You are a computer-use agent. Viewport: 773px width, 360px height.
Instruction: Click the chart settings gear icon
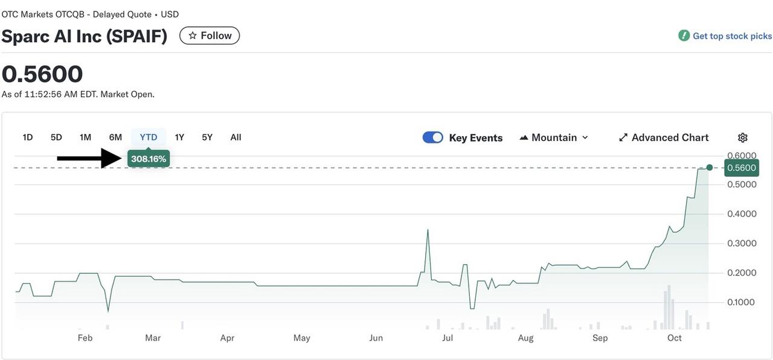click(743, 137)
